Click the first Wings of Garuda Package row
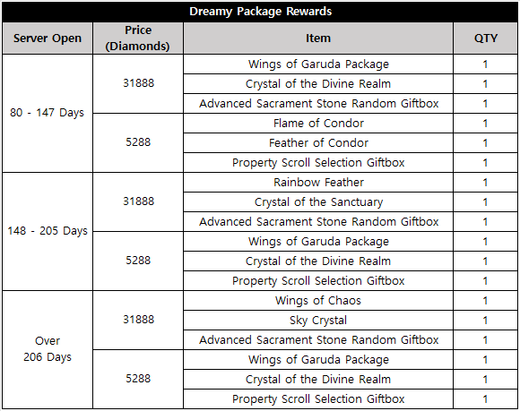This screenshot has height=411, width=520. pos(318,64)
